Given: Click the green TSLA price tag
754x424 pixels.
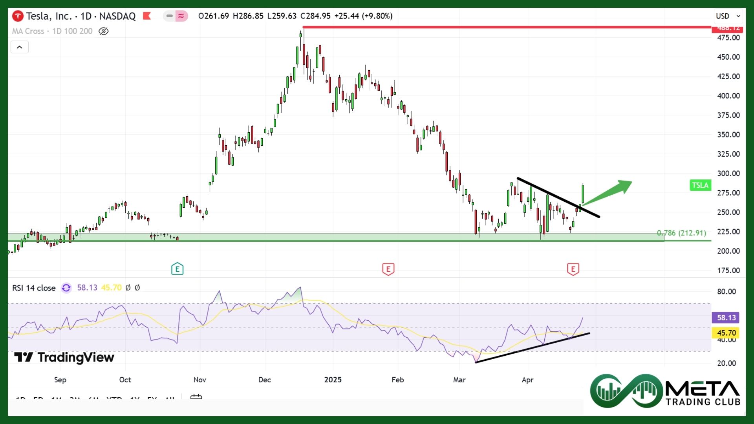Looking at the screenshot, I should [700, 185].
